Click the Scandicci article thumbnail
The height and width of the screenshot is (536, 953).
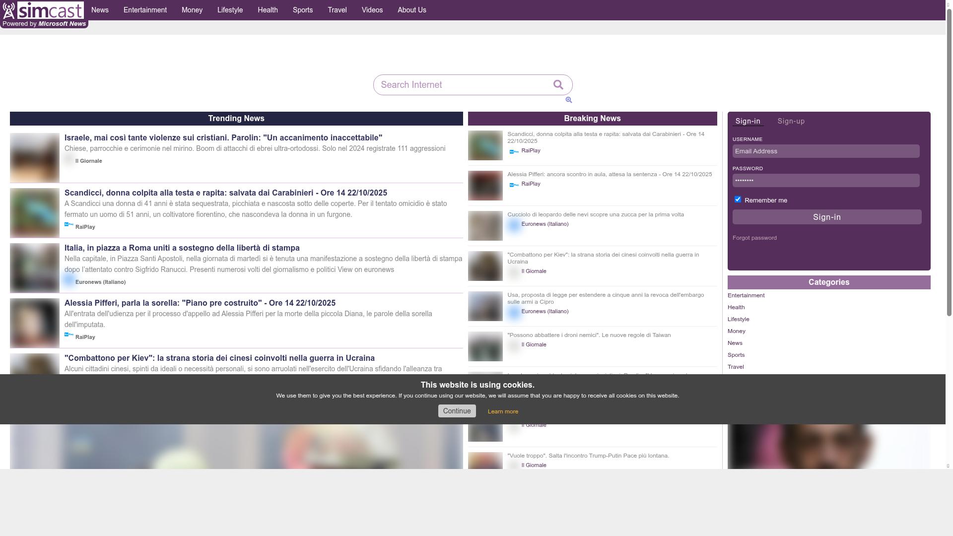coord(35,212)
